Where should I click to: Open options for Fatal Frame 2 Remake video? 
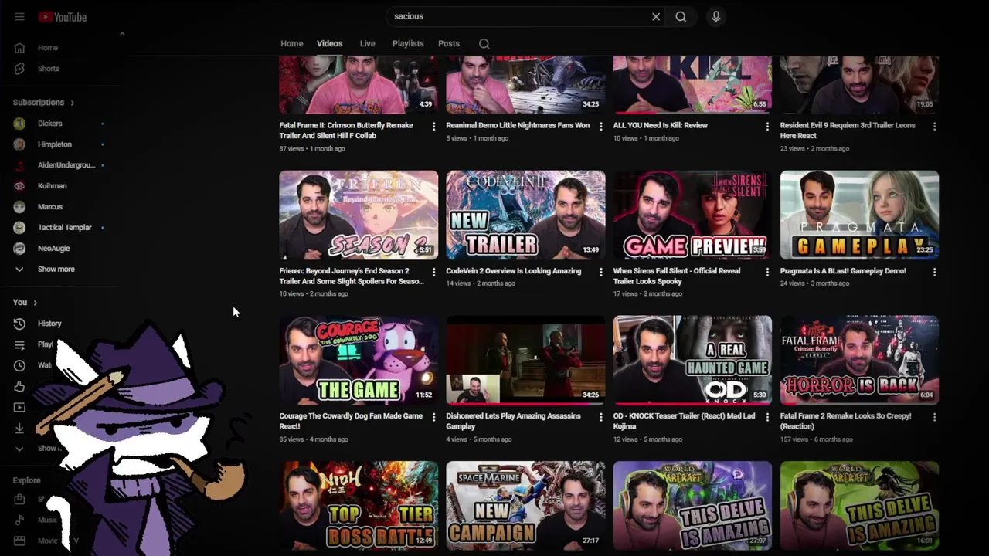point(934,417)
